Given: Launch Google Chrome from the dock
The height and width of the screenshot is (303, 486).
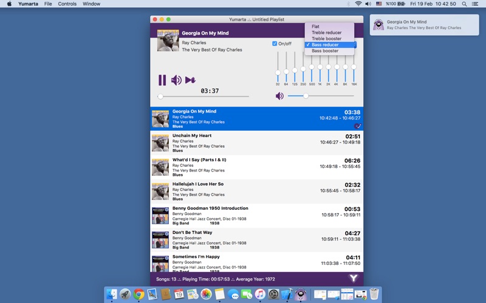Looking at the screenshot, I should (x=139, y=294).
